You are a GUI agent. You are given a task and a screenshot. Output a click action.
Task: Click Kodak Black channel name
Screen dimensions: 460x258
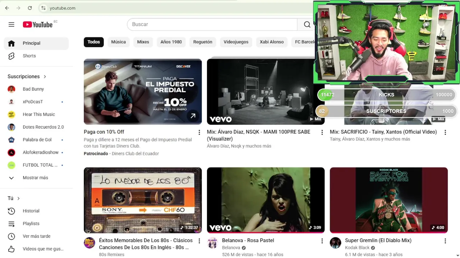pos(357,248)
